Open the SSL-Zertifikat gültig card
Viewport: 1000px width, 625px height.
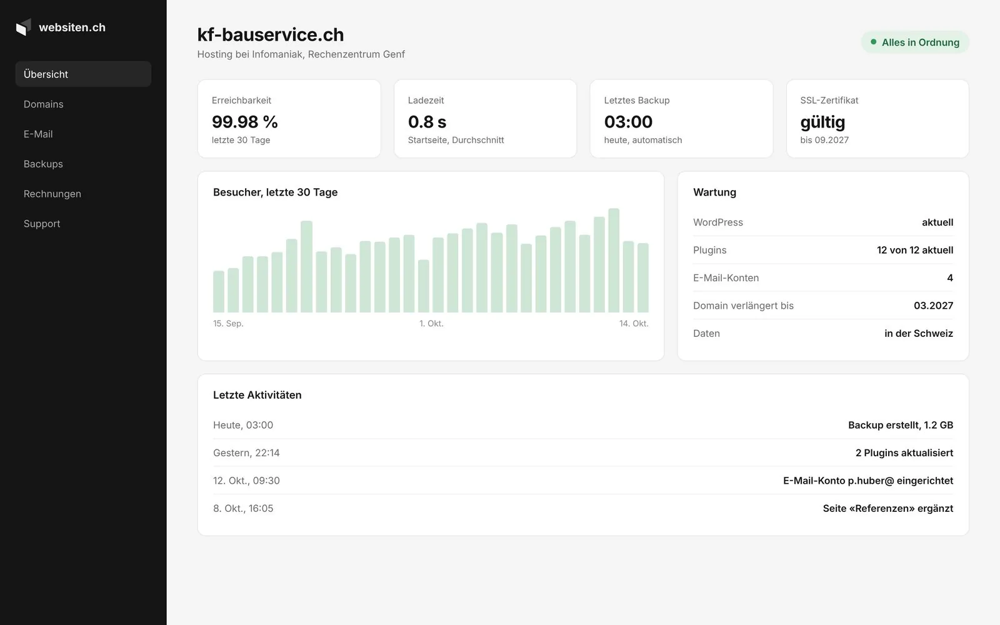(877, 119)
